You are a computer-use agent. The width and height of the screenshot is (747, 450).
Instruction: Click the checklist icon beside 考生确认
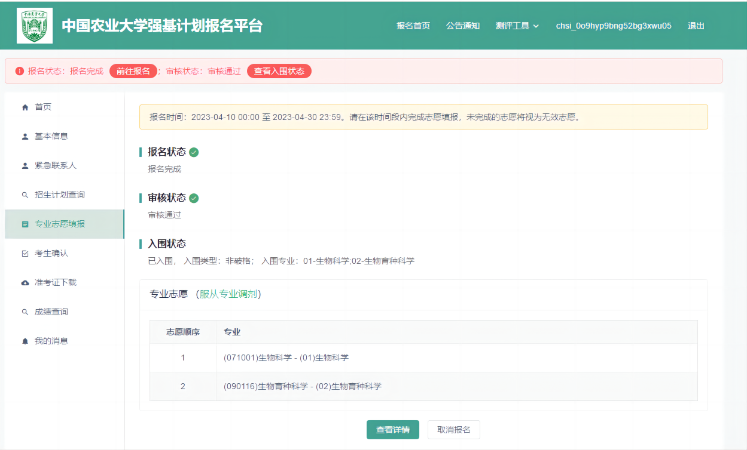(x=25, y=254)
